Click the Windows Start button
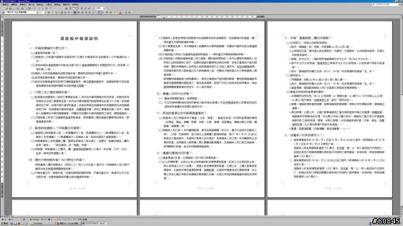The height and width of the screenshot is (226, 403). [x=4, y=223]
